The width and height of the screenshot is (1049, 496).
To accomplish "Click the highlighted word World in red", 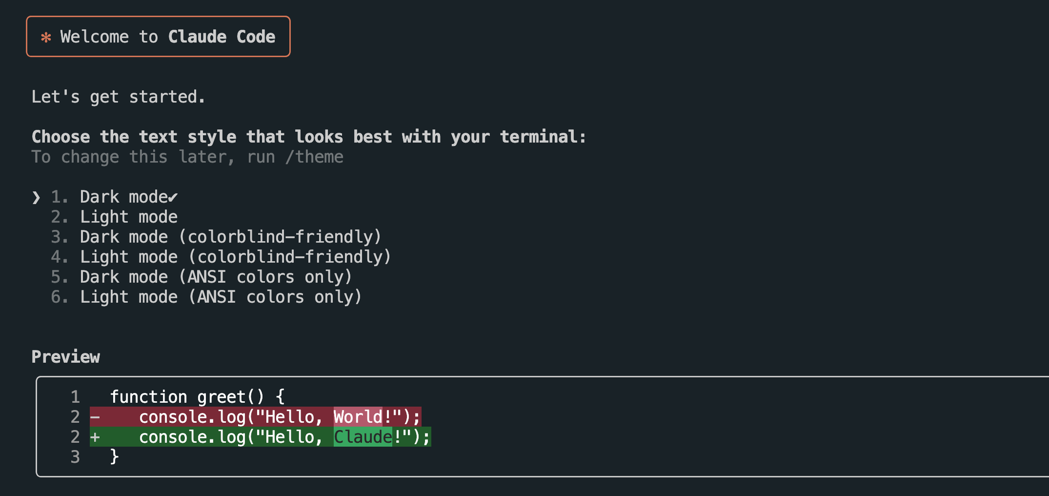I will tap(358, 417).
